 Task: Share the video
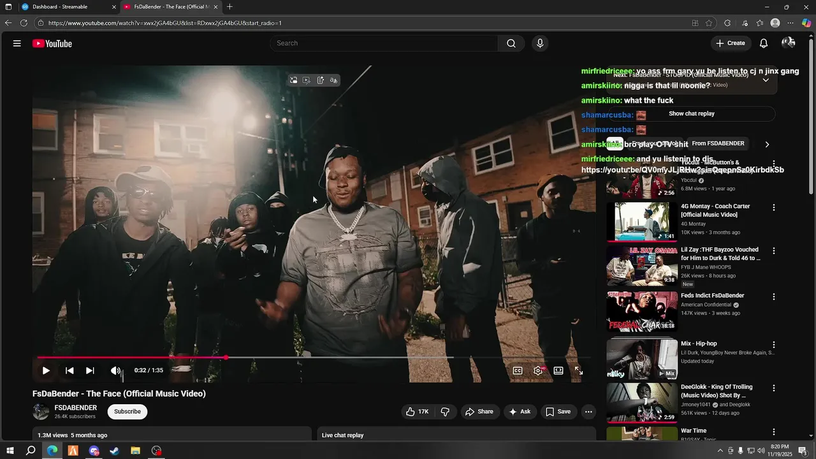coord(479,412)
